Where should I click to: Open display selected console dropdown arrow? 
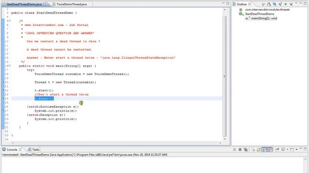pyautogui.click(x=287, y=149)
